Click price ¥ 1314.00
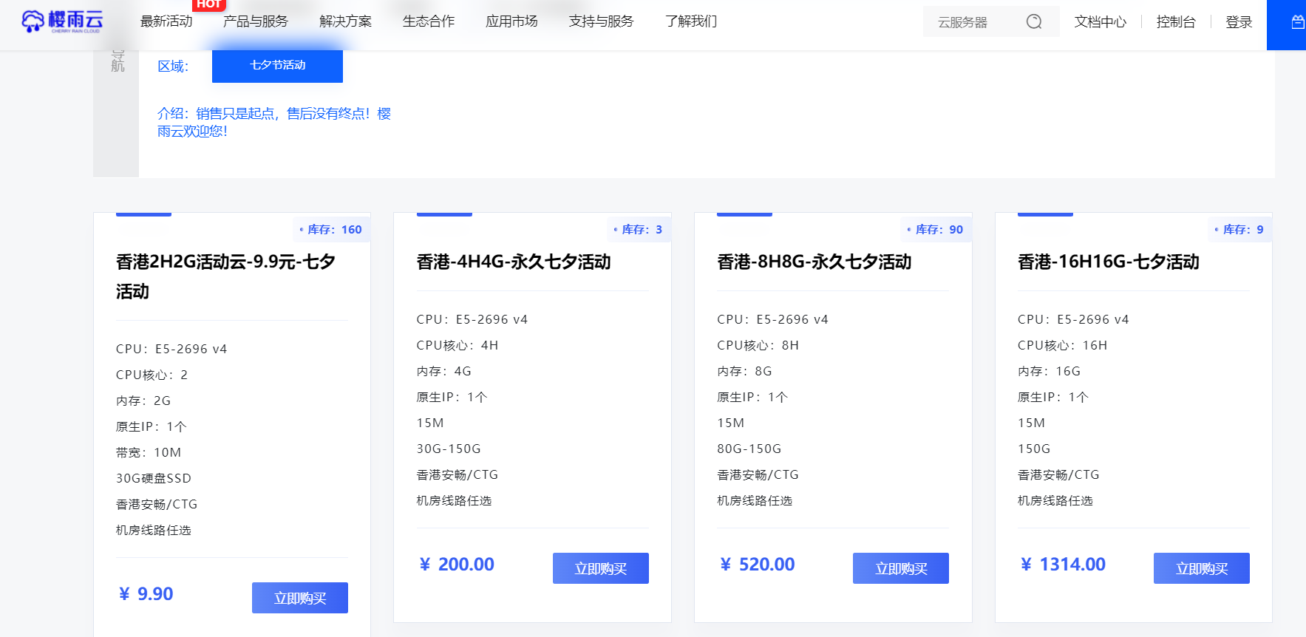 (x=1063, y=565)
